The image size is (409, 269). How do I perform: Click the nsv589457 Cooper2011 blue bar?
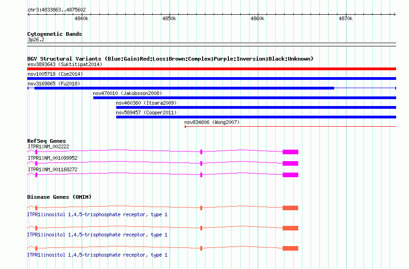pyautogui.click(x=256, y=117)
